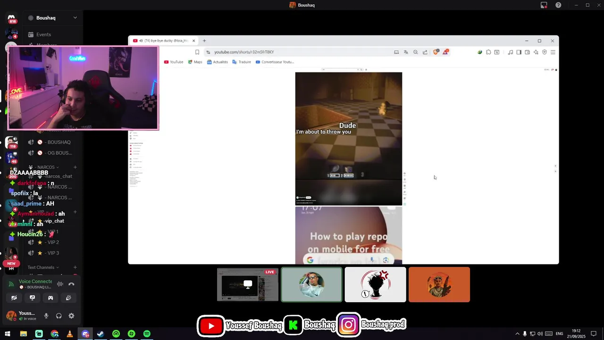This screenshot has height=340, width=604.
Task: Collapse the Text Channels category
Action: [x=43, y=267]
